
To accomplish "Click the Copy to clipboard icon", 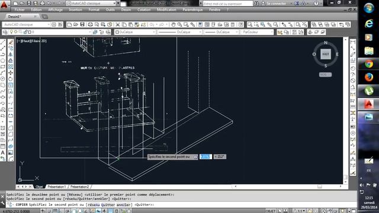I will [124, 24].
